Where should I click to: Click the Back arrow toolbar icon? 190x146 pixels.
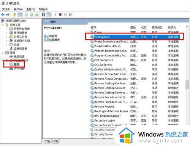click(3, 14)
